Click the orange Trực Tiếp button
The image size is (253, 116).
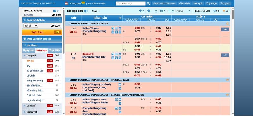[x=42, y=32]
